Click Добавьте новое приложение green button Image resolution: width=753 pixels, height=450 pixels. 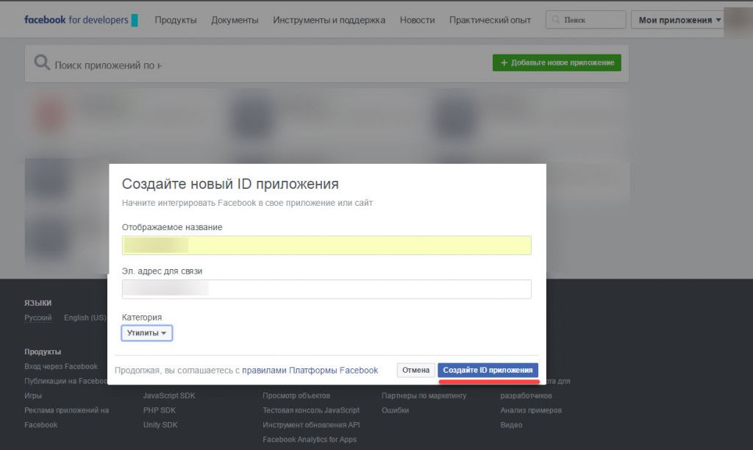[557, 63]
